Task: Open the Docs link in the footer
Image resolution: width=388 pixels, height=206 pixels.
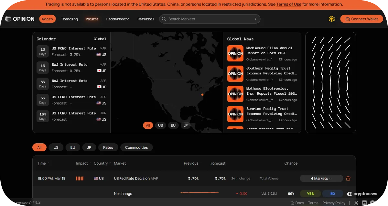Action: [297, 203]
